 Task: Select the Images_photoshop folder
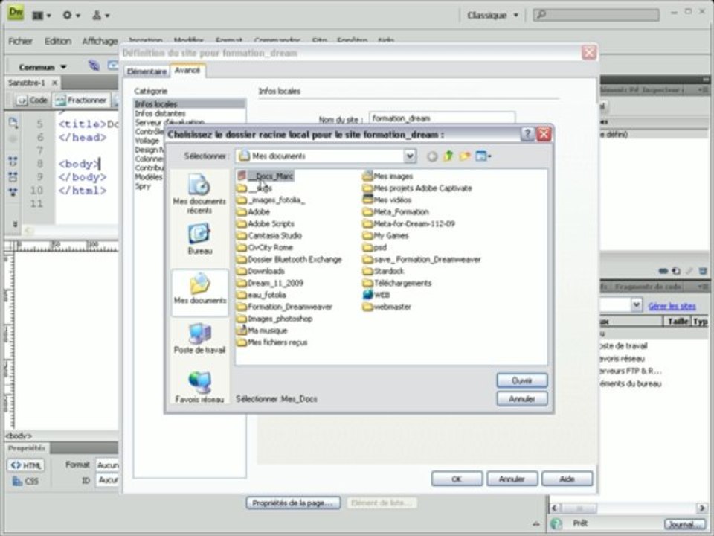click(x=274, y=318)
